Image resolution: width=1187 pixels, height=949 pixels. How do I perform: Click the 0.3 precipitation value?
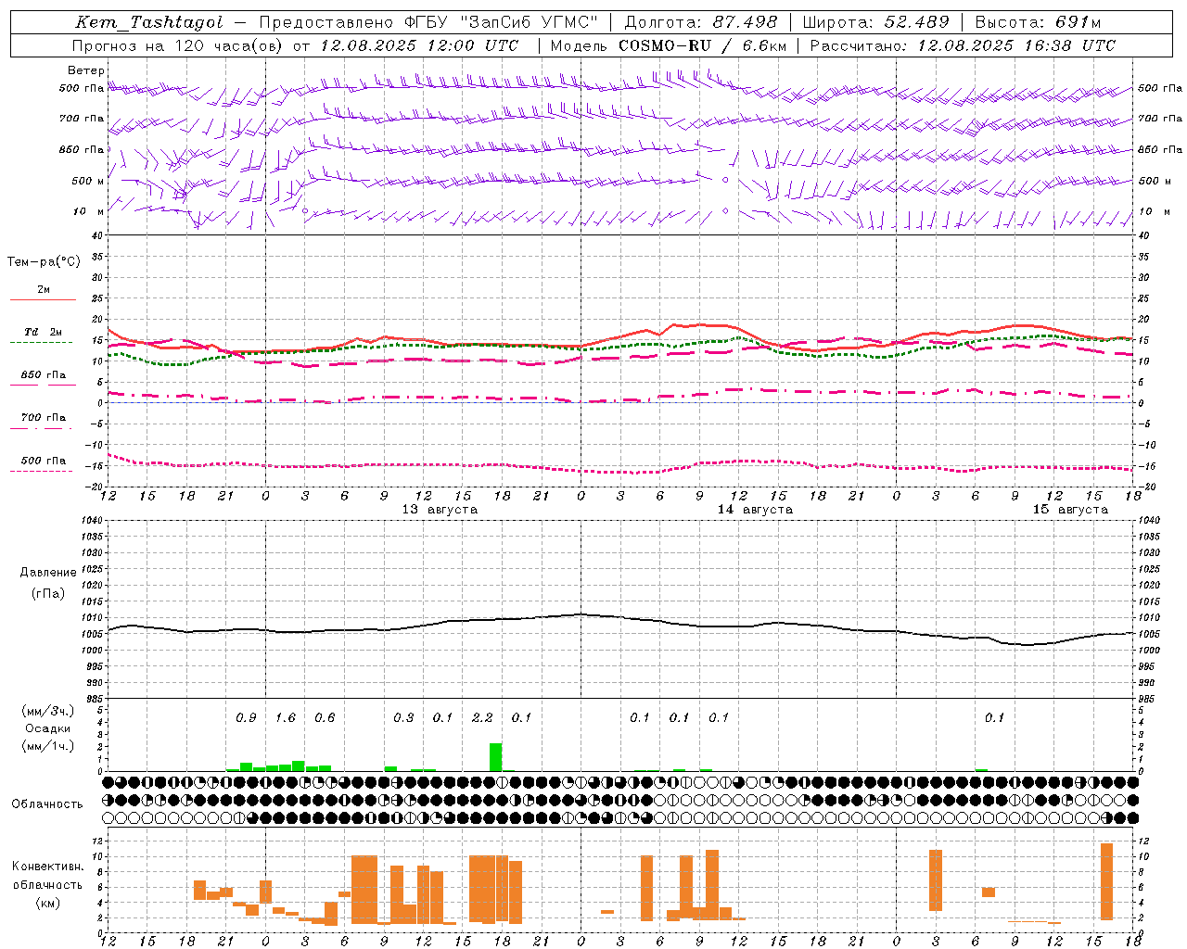[403, 718]
